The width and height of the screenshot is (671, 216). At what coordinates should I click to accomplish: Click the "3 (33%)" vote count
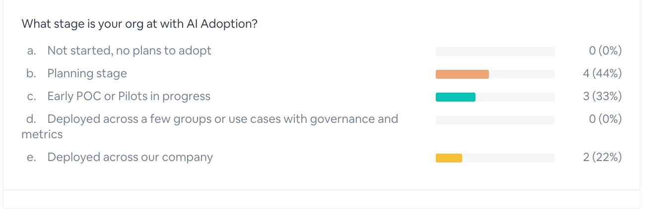pos(602,97)
